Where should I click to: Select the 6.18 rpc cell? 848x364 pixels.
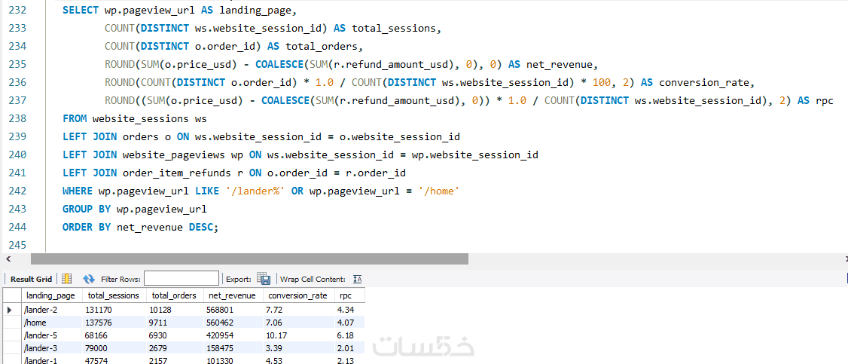point(350,334)
